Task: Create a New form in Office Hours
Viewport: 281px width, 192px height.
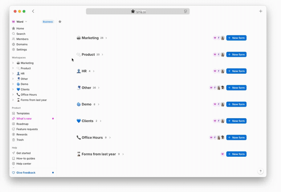Action: (236, 137)
